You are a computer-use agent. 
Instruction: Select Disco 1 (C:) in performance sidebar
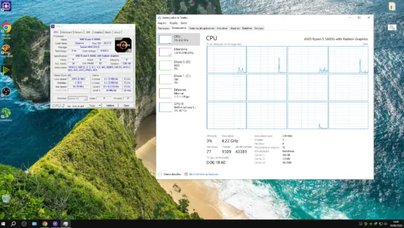tap(178, 79)
